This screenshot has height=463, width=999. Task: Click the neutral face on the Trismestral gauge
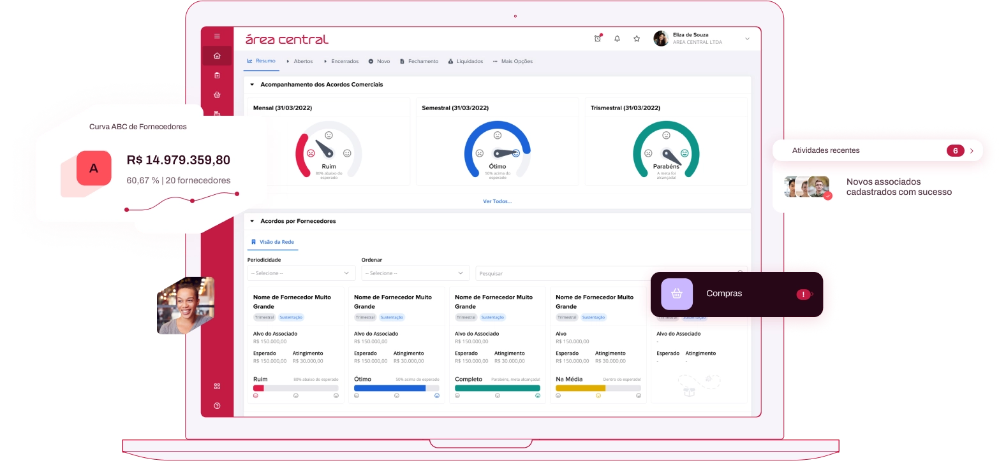click(666, 135)
